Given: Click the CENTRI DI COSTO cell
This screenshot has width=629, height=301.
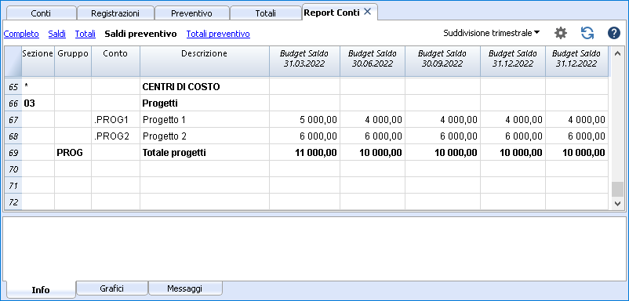Looking at the screenshot, I should click(x=204, y=87).
